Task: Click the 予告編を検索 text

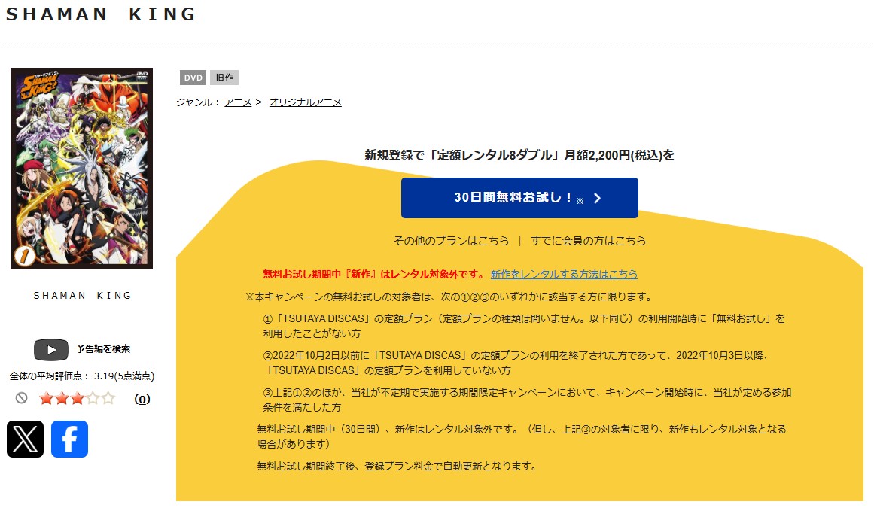Action: point(103,349)
